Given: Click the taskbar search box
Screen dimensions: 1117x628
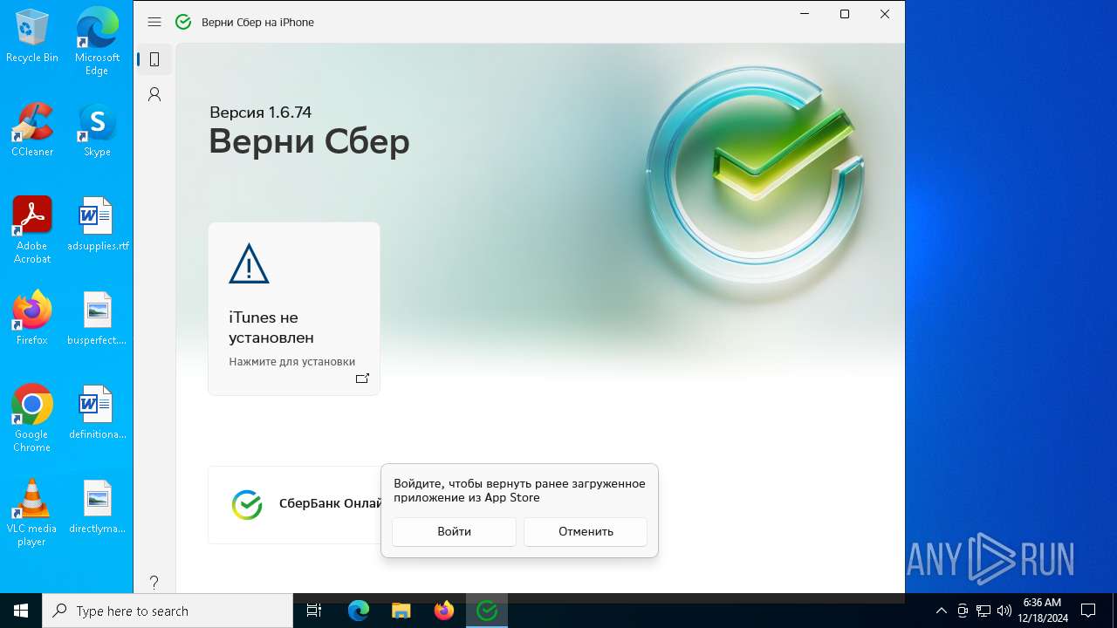Looking at the screenshot, I should [168, 611].
